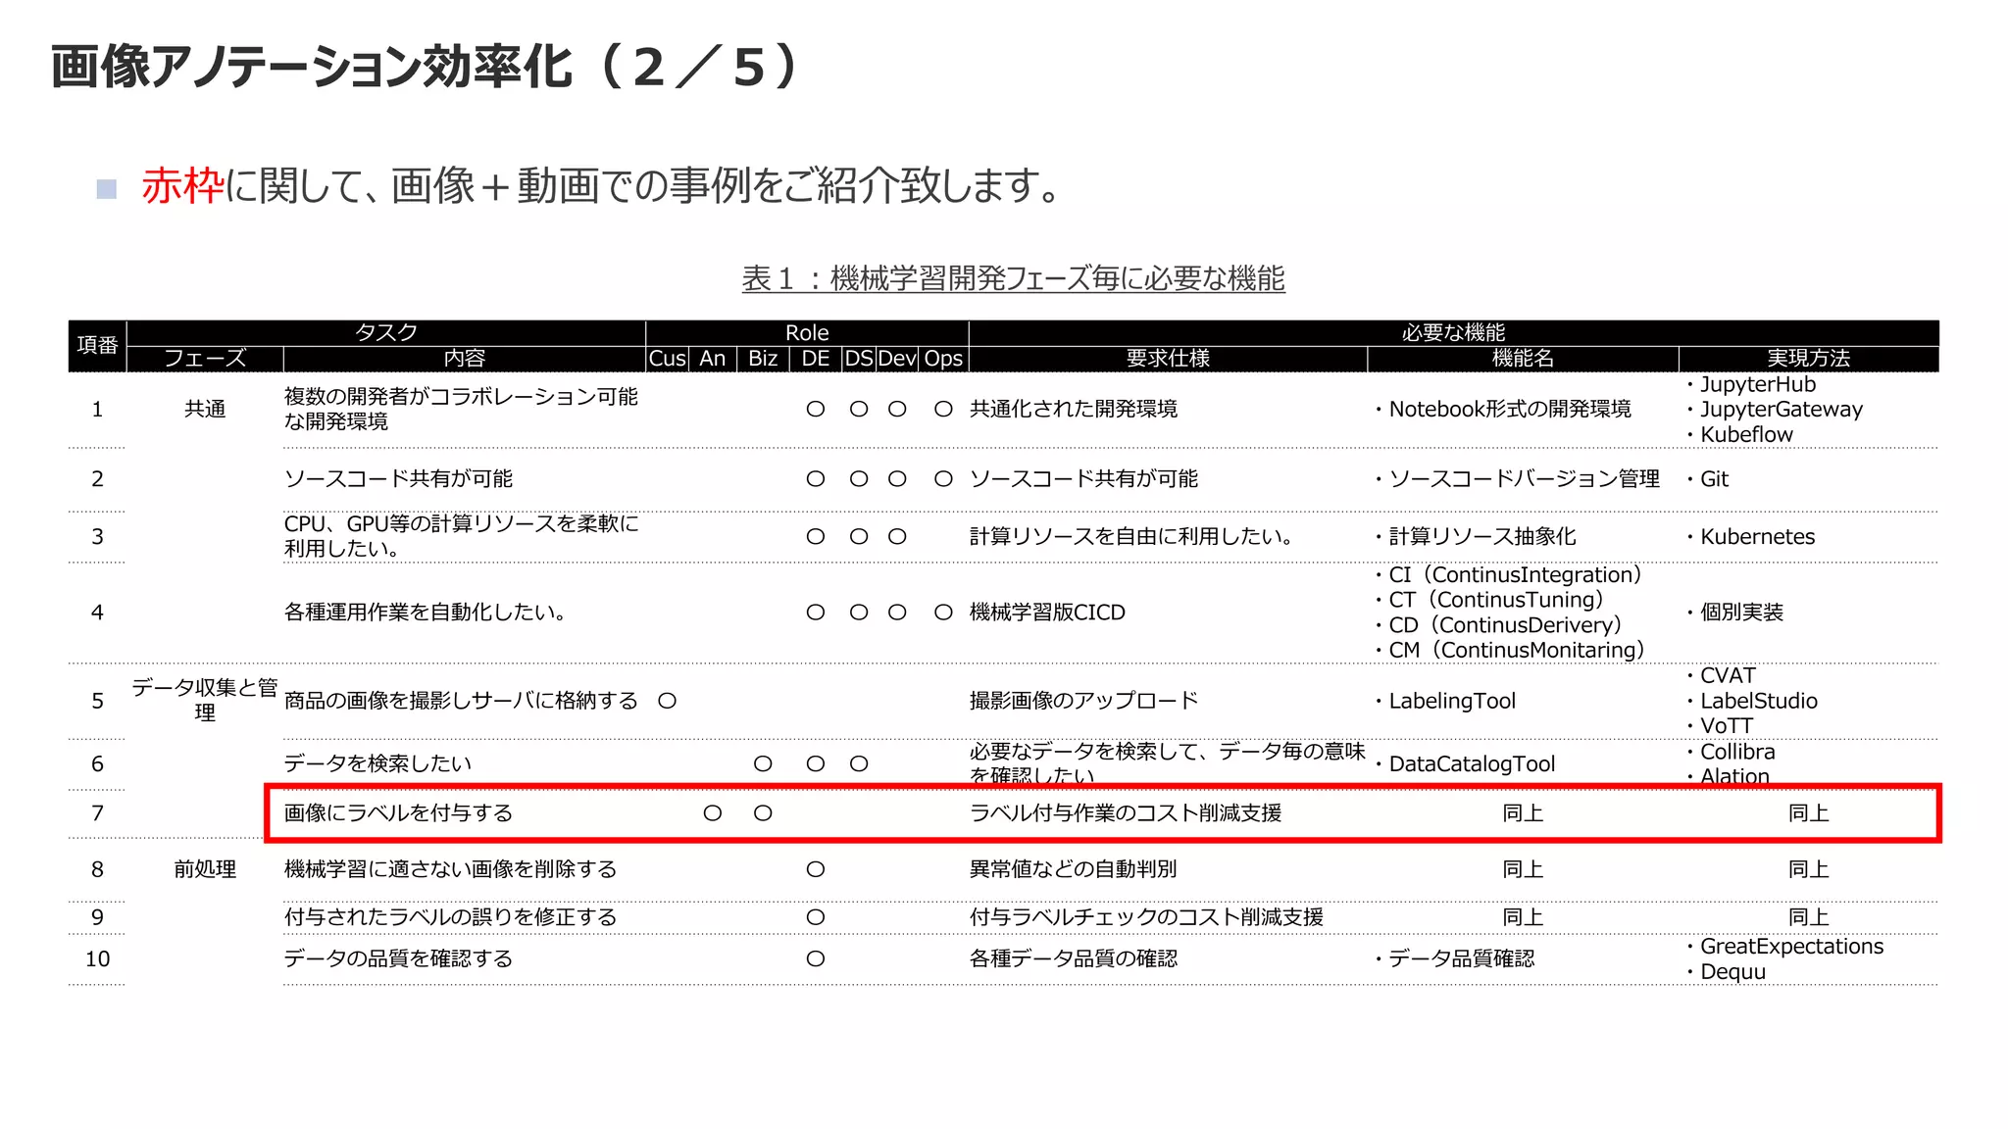Click the ソースコードバージョン管理 cell
The height and width of the screenshot is (1129, 2008).
click(1517, 478)
